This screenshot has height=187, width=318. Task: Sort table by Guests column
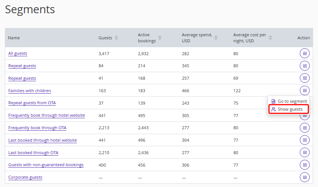116,38
